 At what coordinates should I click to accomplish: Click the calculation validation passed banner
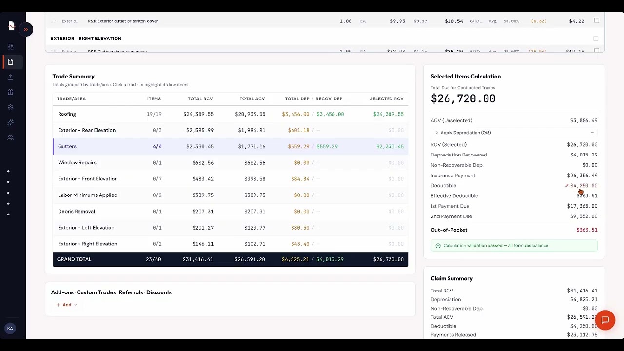(x=514, y=246)
